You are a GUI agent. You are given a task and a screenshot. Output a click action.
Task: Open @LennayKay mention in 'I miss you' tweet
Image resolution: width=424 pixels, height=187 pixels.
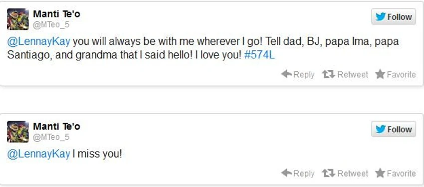click(x=39, y=154)
